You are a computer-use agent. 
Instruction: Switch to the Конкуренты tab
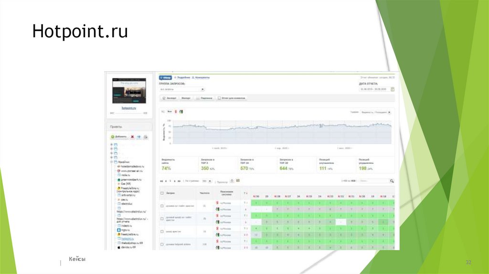click(x=201, y=78)
